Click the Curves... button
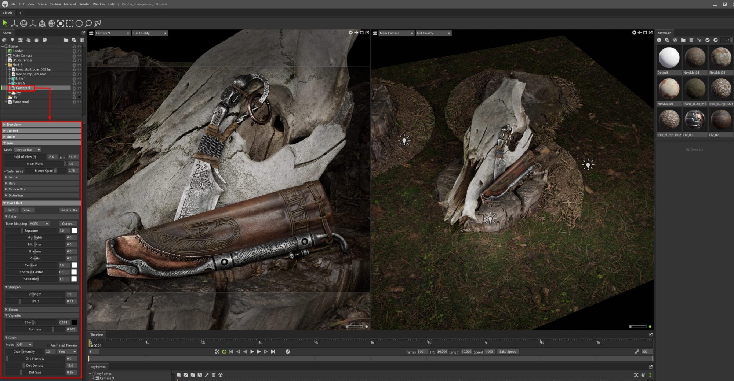This screenshot has height=381, width=734. coord(68,223)
